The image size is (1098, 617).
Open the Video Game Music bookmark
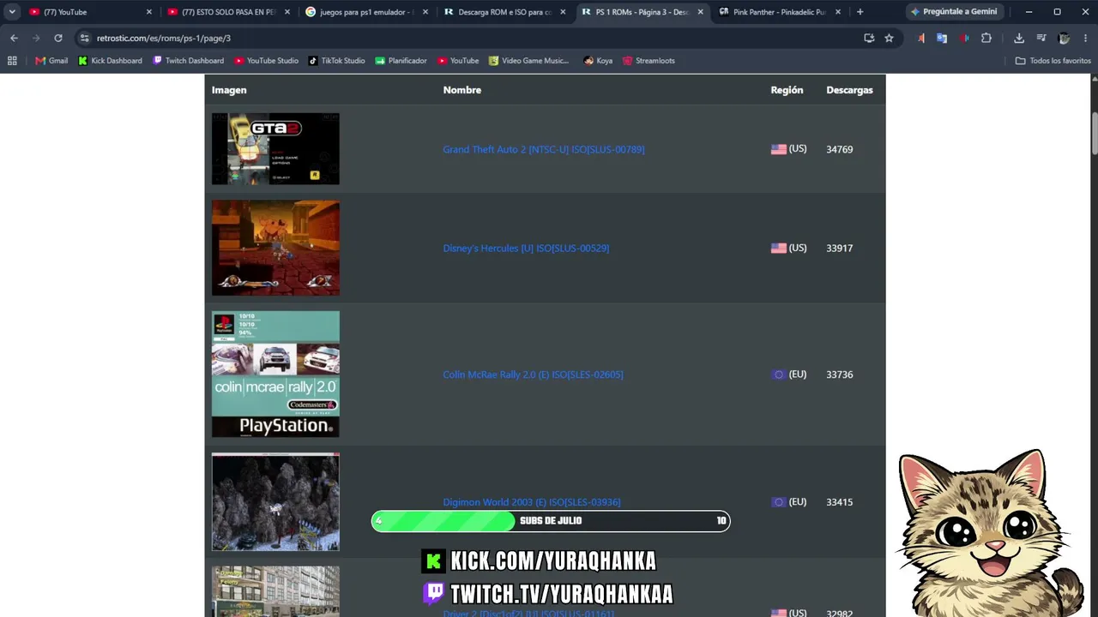point(528,61)
